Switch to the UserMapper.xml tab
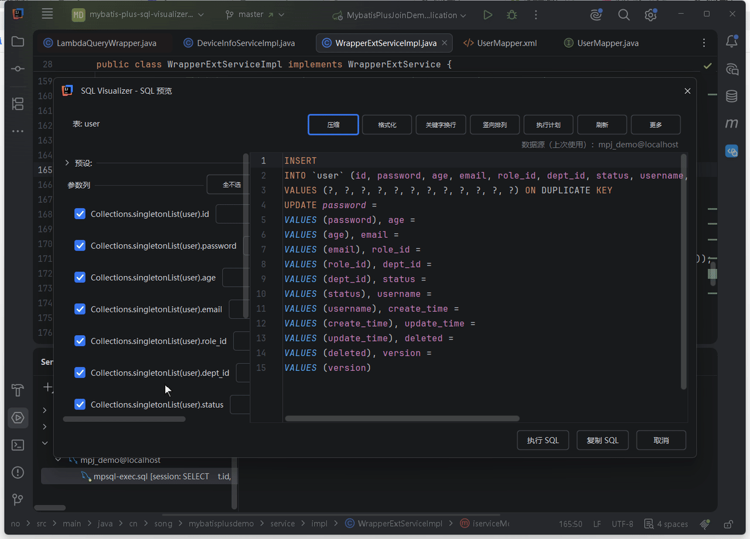 [x=500, y=43]
